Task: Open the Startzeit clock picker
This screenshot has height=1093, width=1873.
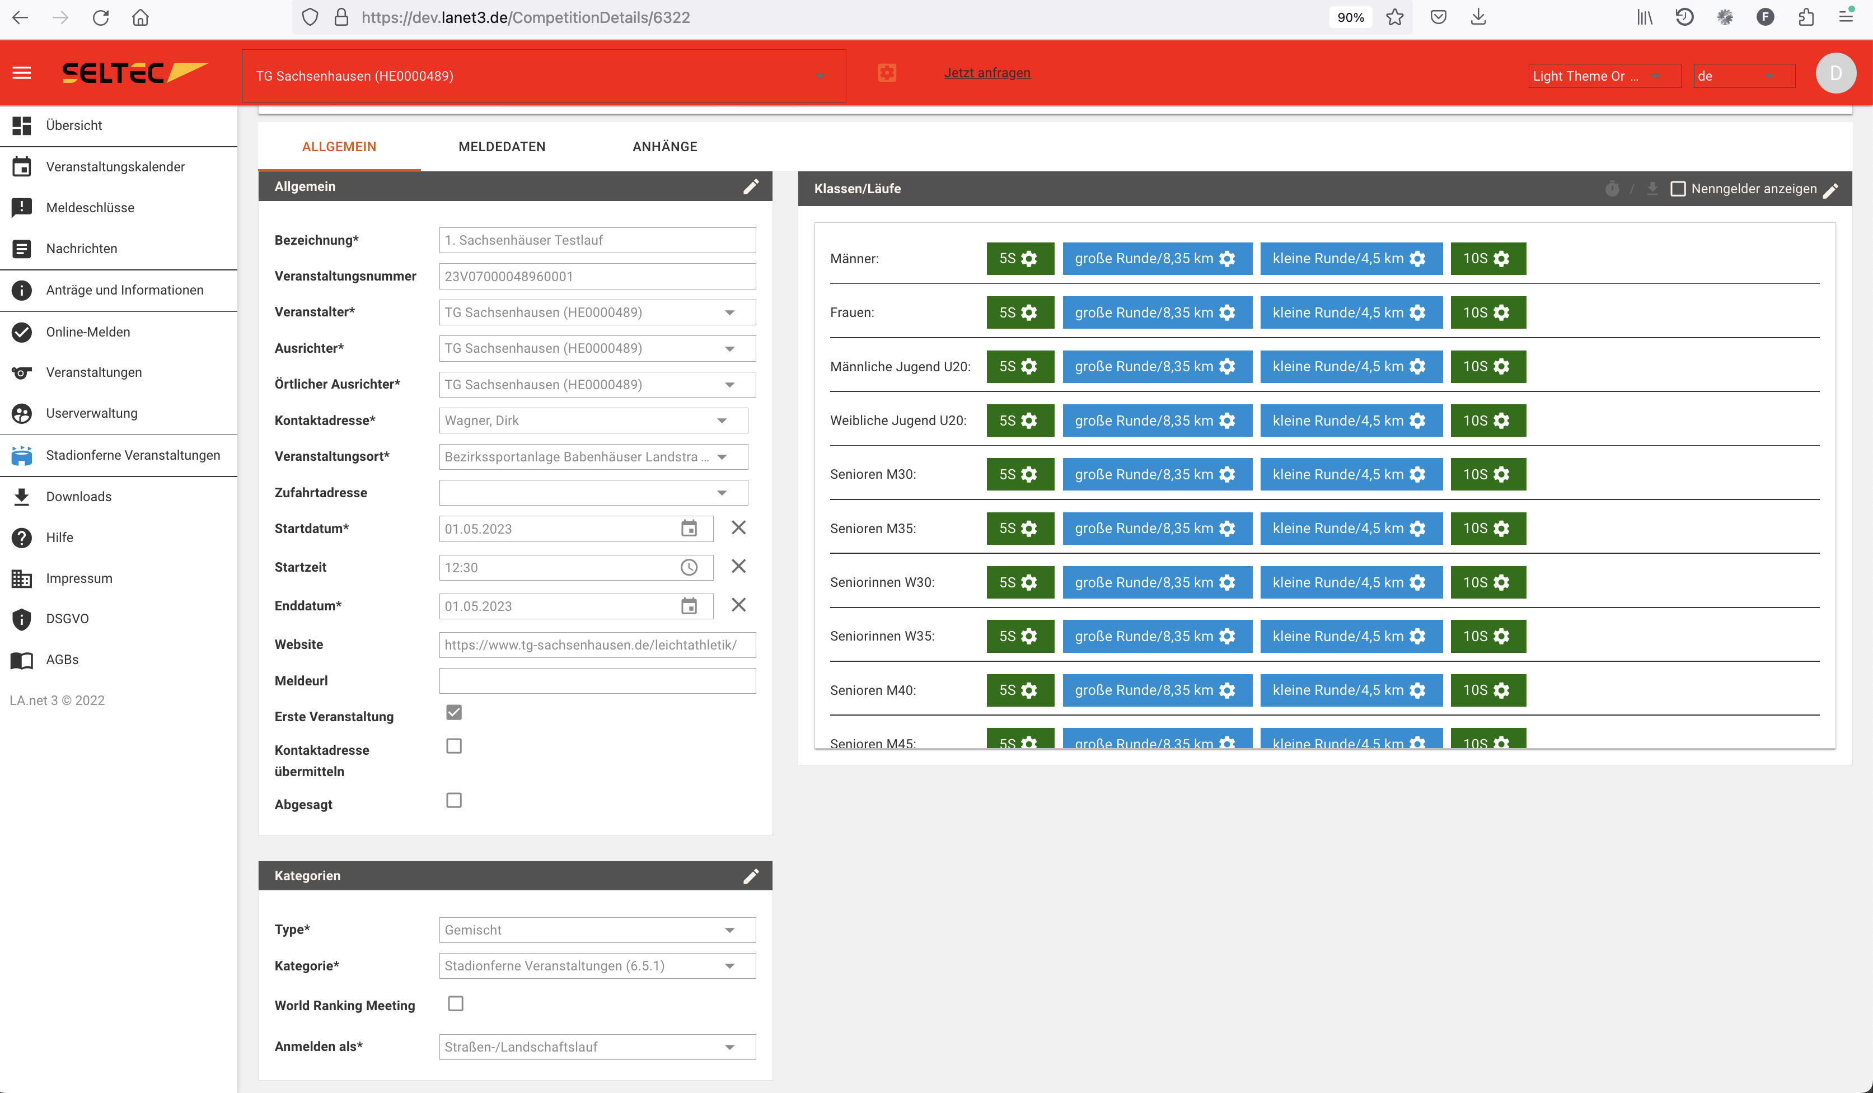Action: pyautogui.click(x=689, y=567)
